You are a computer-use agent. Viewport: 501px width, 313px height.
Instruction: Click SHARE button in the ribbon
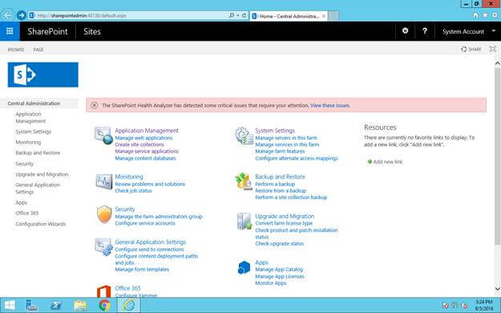tap(471, 49)
